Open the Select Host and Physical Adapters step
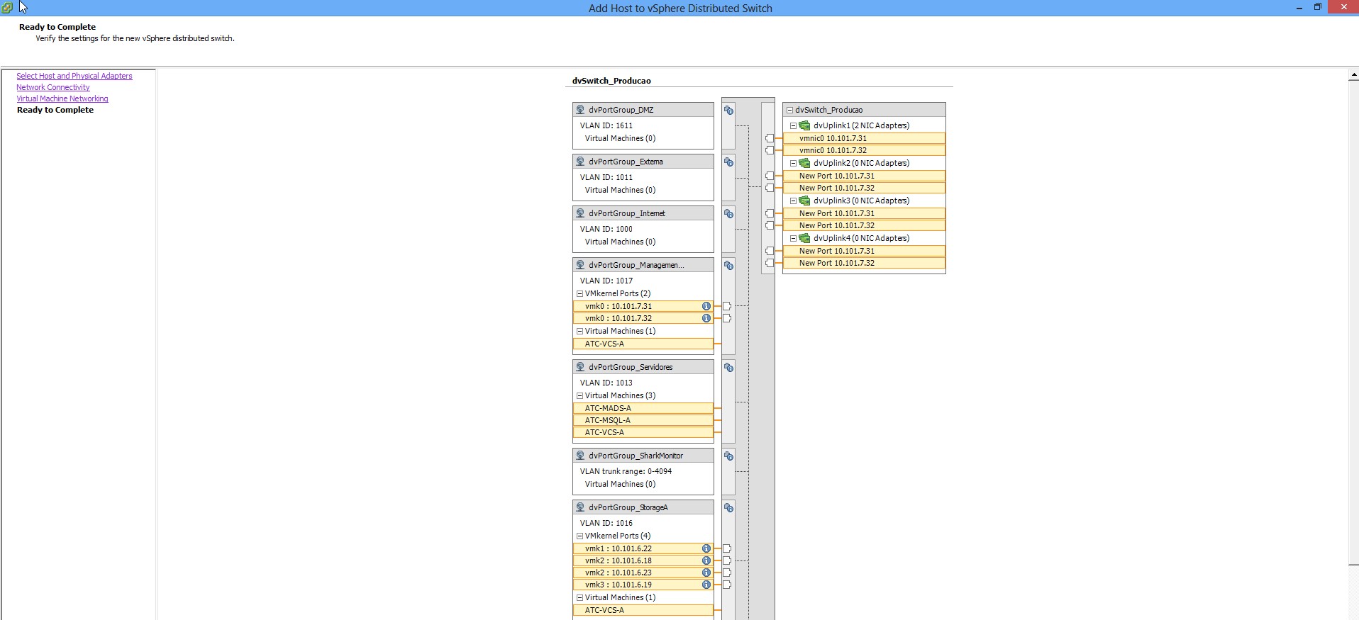 coord(74,76)
